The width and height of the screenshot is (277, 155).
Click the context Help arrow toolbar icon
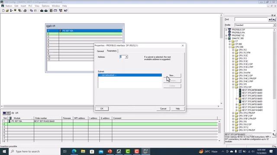(66, 10)
